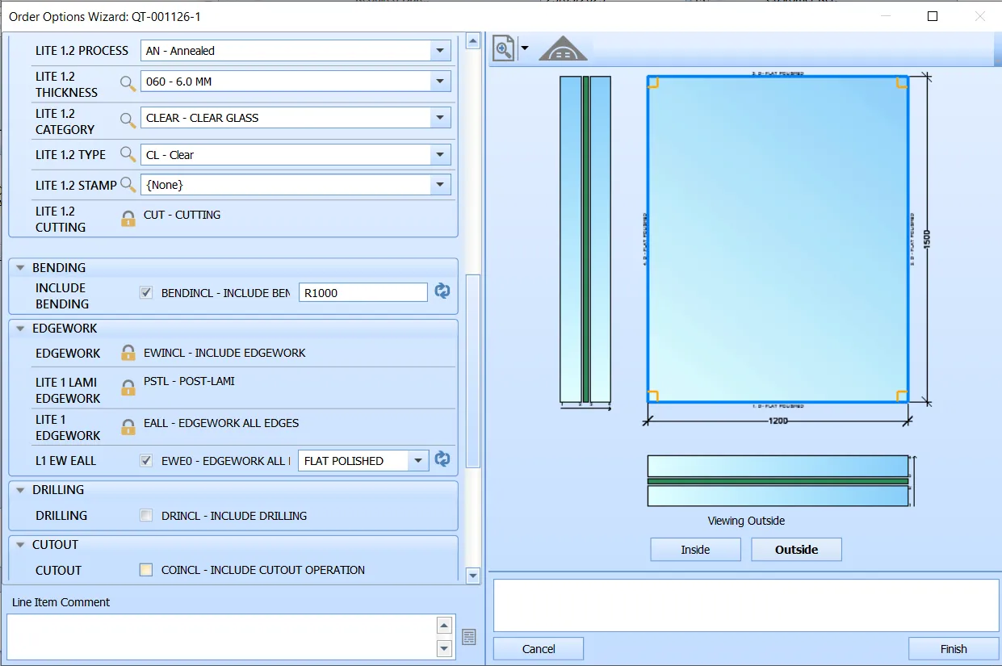Click the options panel scrollbar thumb
The width and height of the screenshot is (1002, 666).
coord(473,371)
